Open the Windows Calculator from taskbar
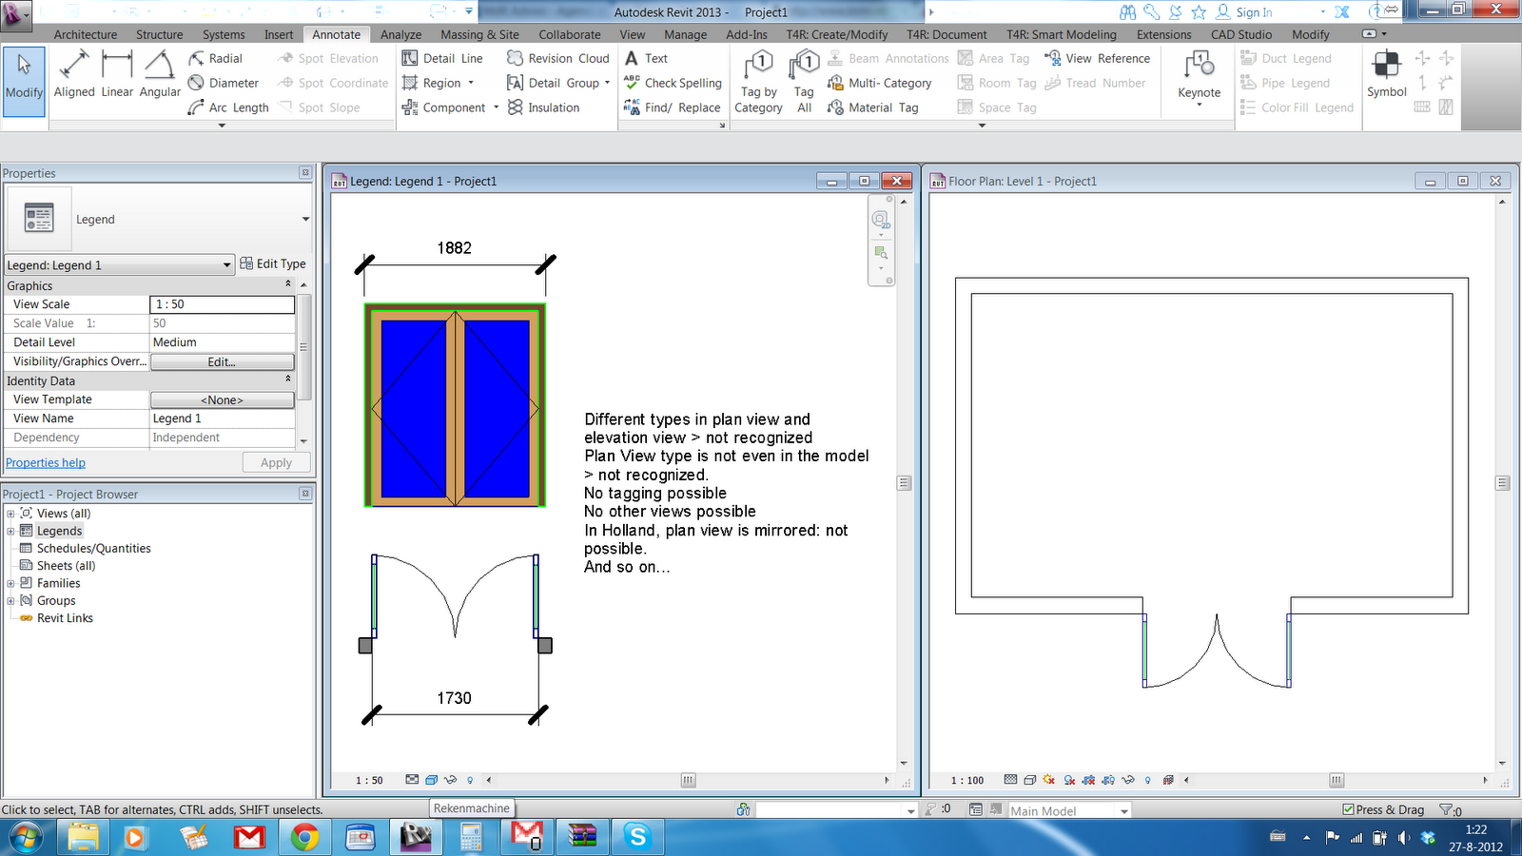 [x=471, y=837]
